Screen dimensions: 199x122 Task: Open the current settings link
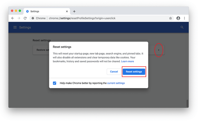[x=116, y=83]
